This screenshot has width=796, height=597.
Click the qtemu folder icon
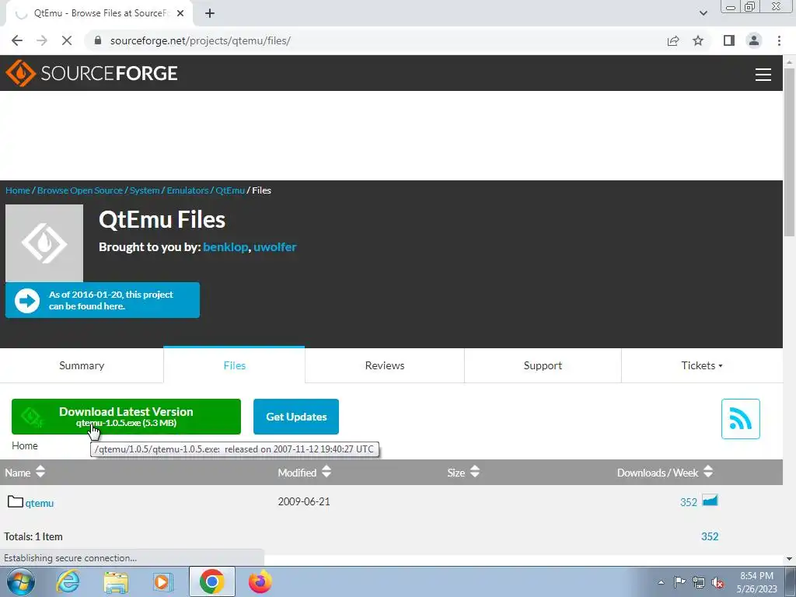[16, 502]
